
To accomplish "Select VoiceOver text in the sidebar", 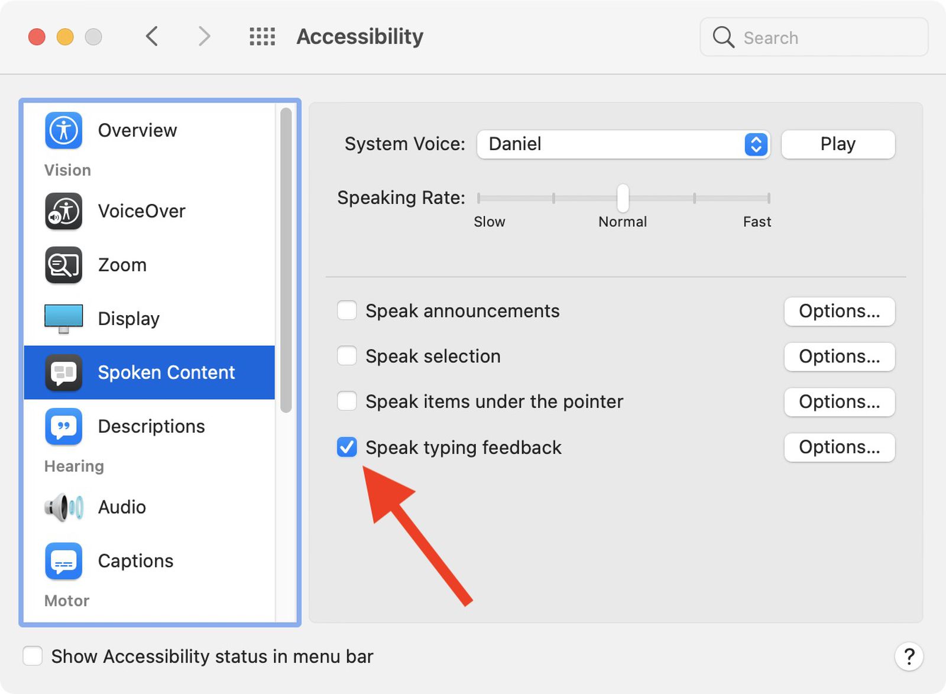I will (x=141, y=211).
